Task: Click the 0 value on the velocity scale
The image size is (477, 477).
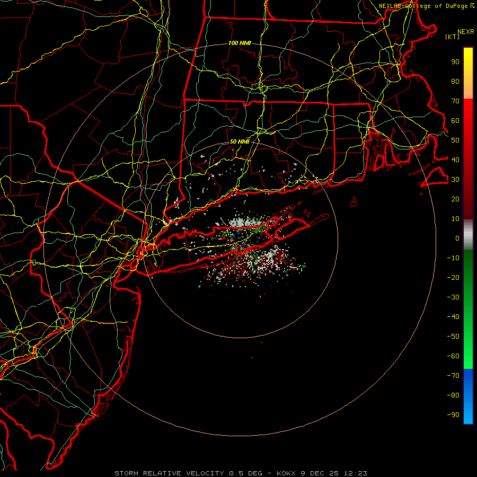Action: [457, 238]
